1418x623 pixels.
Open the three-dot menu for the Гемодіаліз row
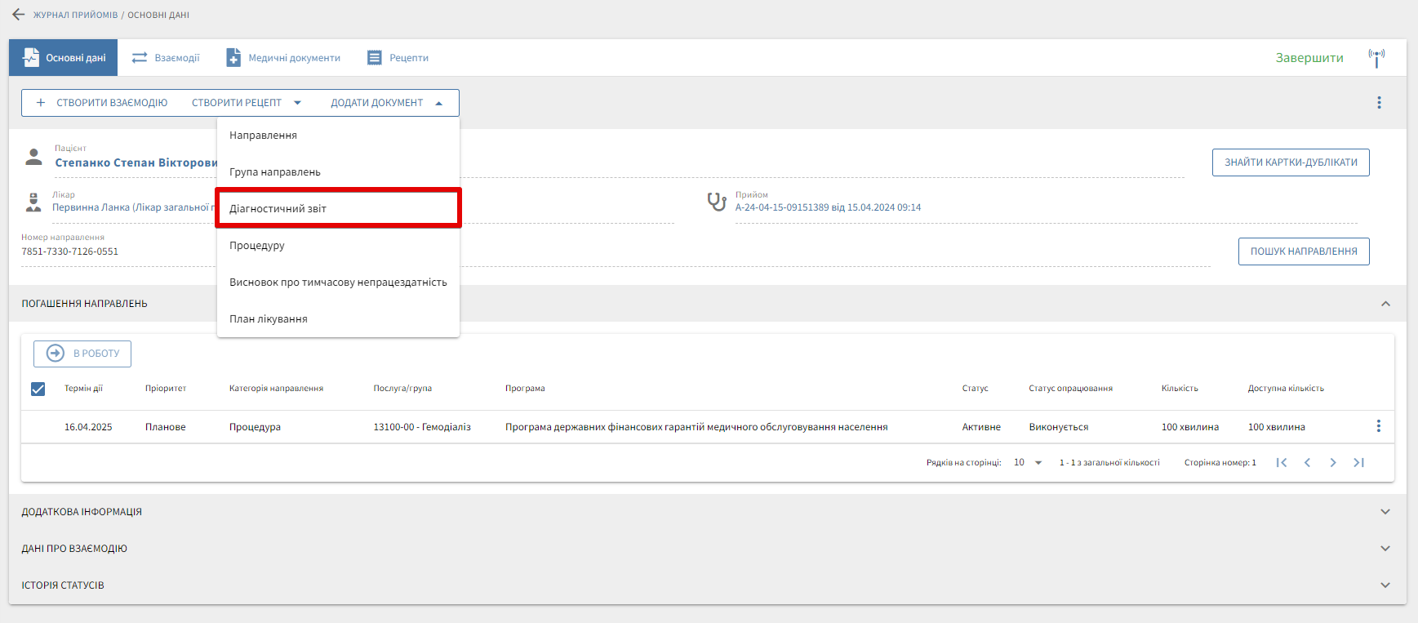pos(1378,426)
